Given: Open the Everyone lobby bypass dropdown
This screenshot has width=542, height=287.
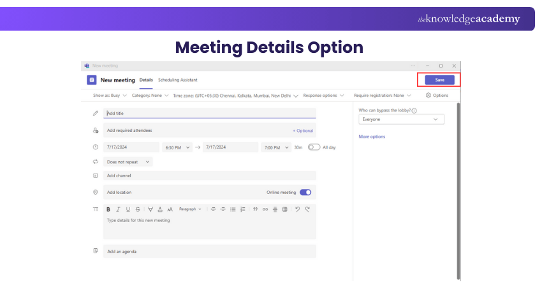Looking at the screenshot, I should 401,119.
